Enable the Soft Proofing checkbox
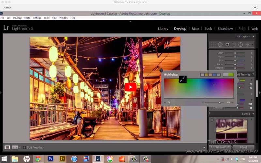The width and height of the screenshot is (261, 163). coord(24,147)
